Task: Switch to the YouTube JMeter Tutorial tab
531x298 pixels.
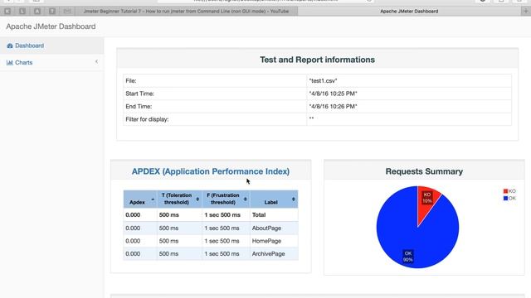Action: (x=186, y=11)
